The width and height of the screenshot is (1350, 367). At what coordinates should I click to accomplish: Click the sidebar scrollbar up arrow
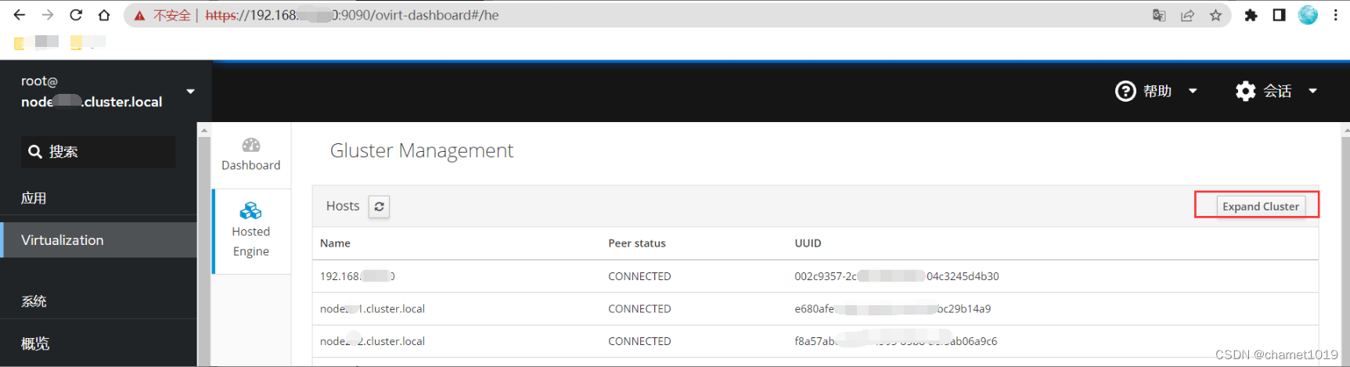pos(204,130)
